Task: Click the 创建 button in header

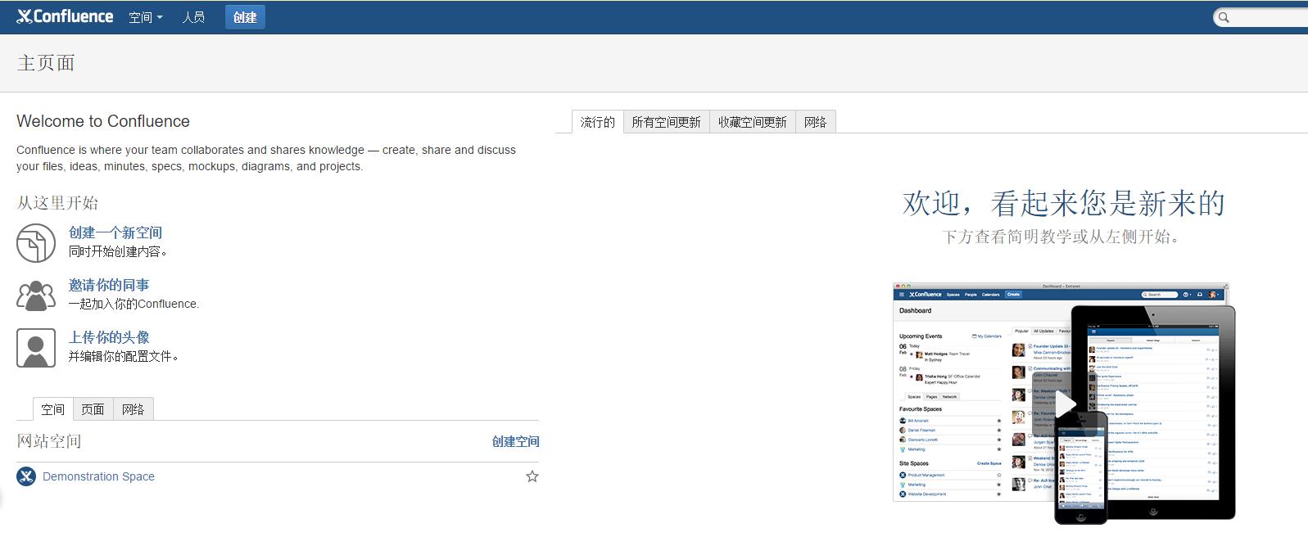Action: [x=245, y=17]
